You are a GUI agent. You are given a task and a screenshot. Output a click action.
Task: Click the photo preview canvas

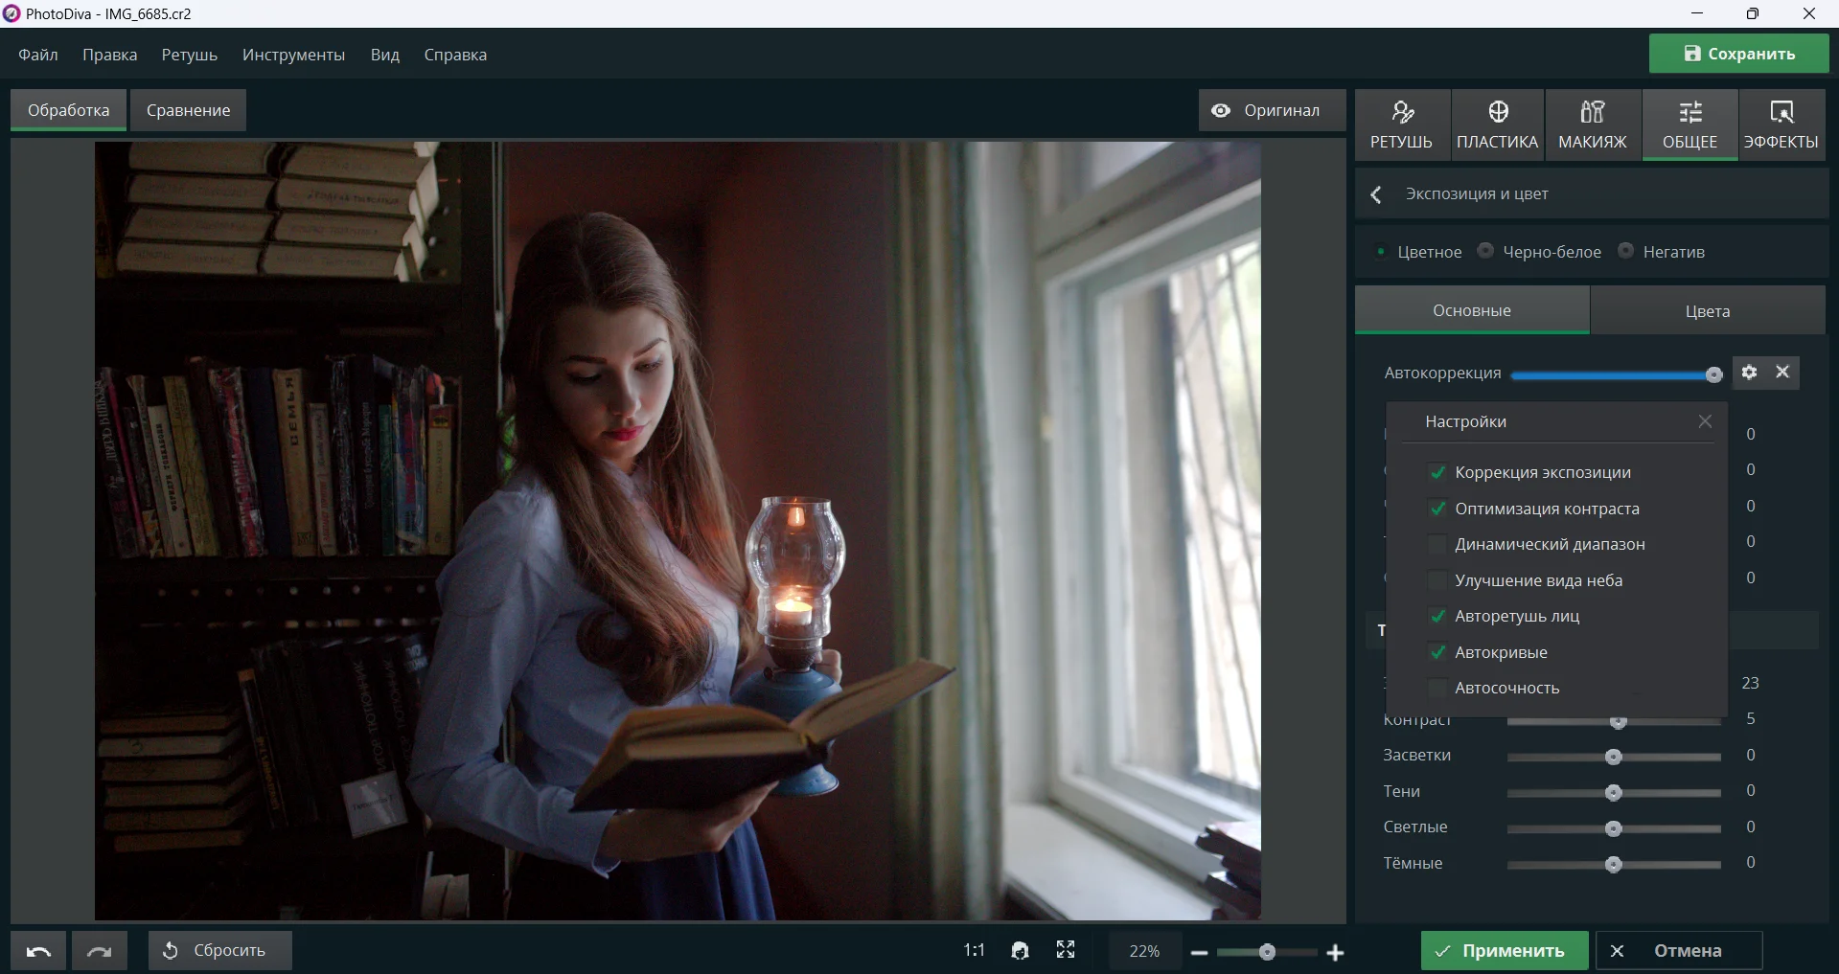(678, 532)
